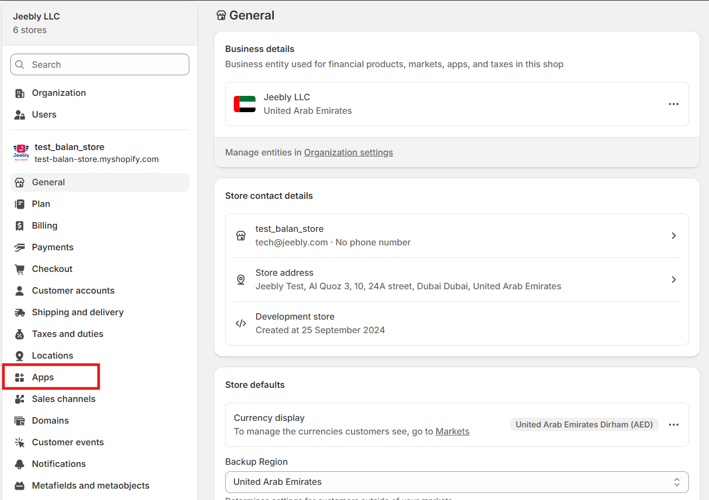This screenshot has height=500, width=709.
Task: Open Store address row chevron
Action: pos(674,280)
